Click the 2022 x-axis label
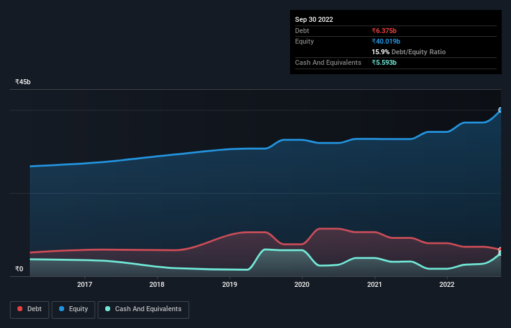 point(447,284)
